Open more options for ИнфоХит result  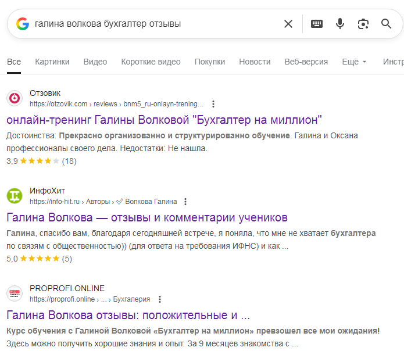point(185,202)
